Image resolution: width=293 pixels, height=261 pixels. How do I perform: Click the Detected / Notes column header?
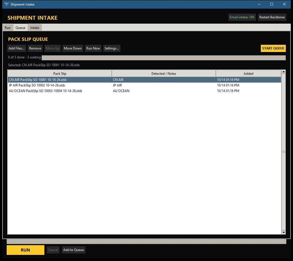tap(164, 74)
